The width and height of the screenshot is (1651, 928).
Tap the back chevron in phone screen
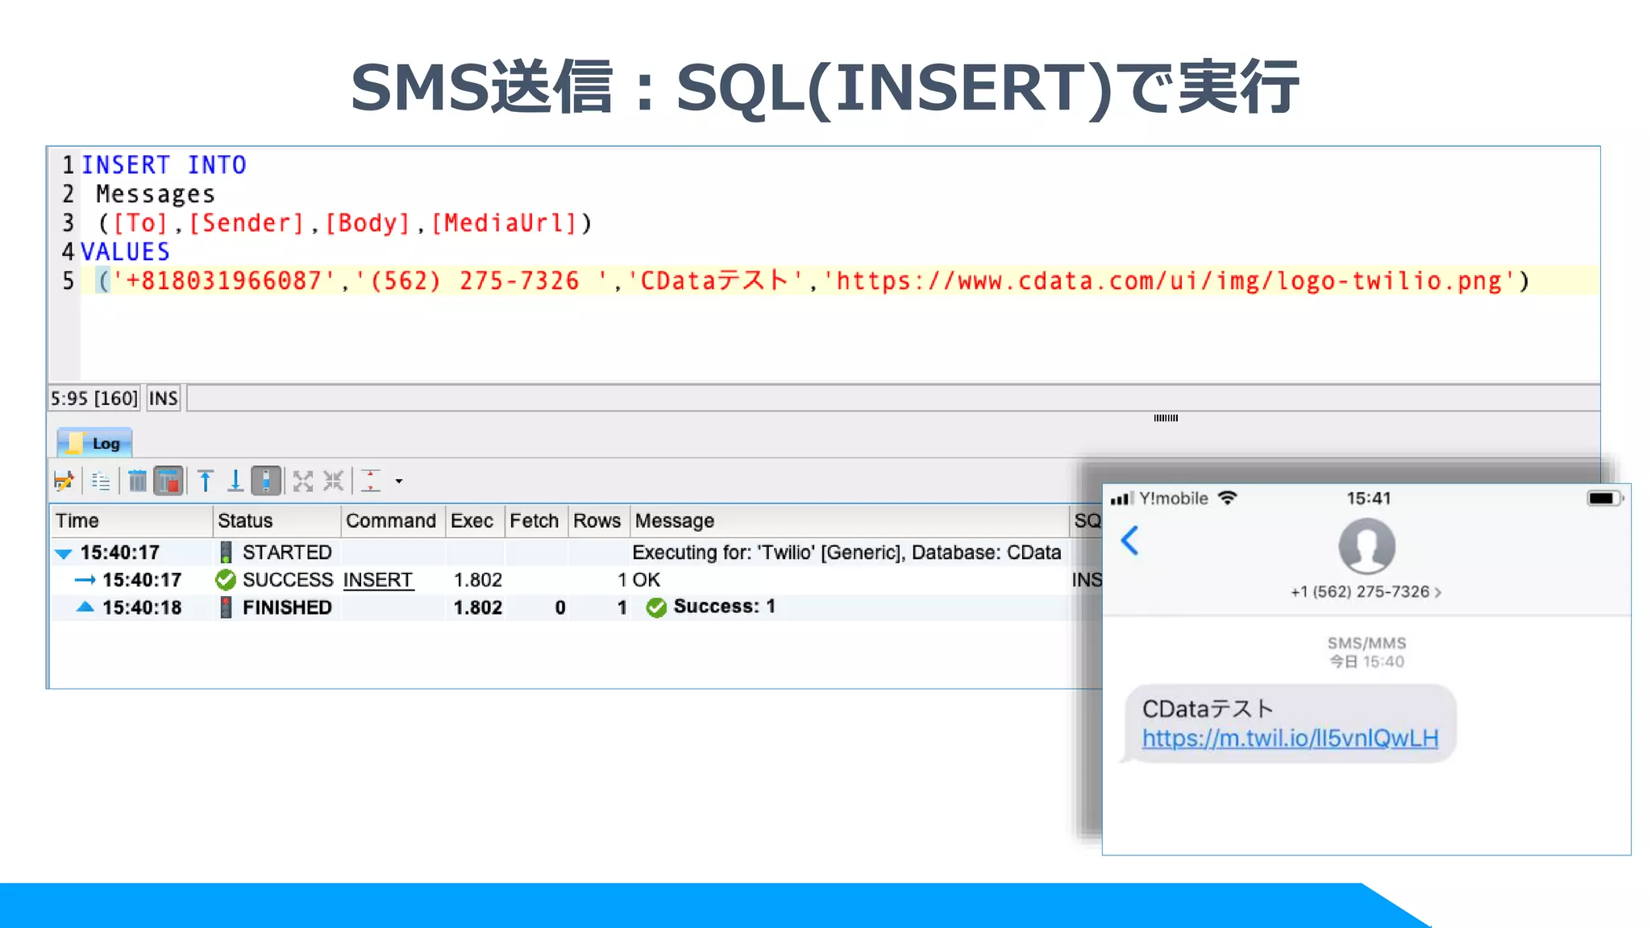pos(1130,541)
